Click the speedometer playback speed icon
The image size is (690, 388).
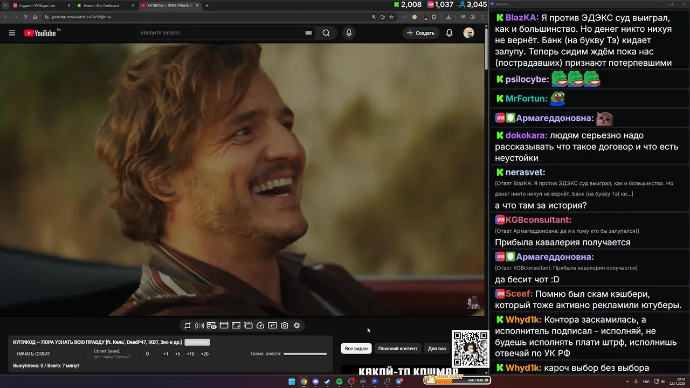tap(260, 325)
